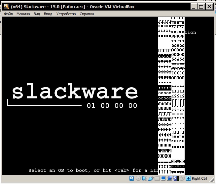Click the V chip virtualization icon
This screenshot has height=185, width=216.
point(176,178)
